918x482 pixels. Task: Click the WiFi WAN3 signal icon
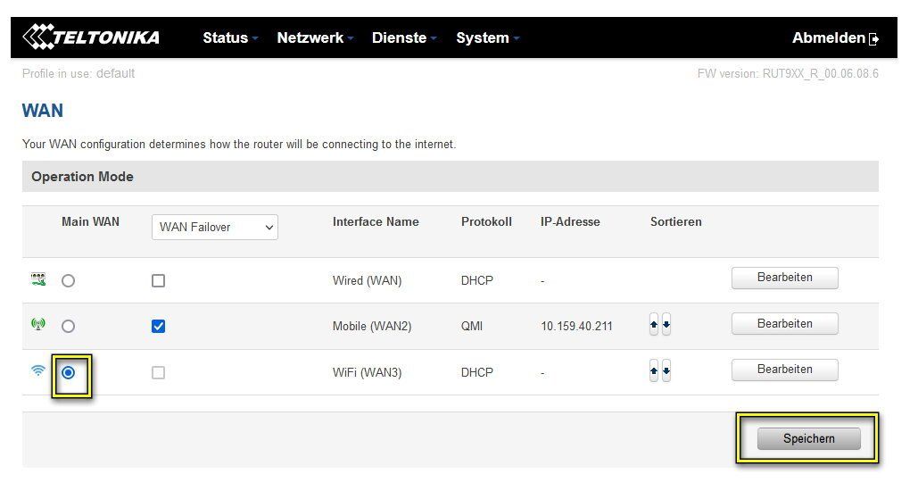point(37,371)
